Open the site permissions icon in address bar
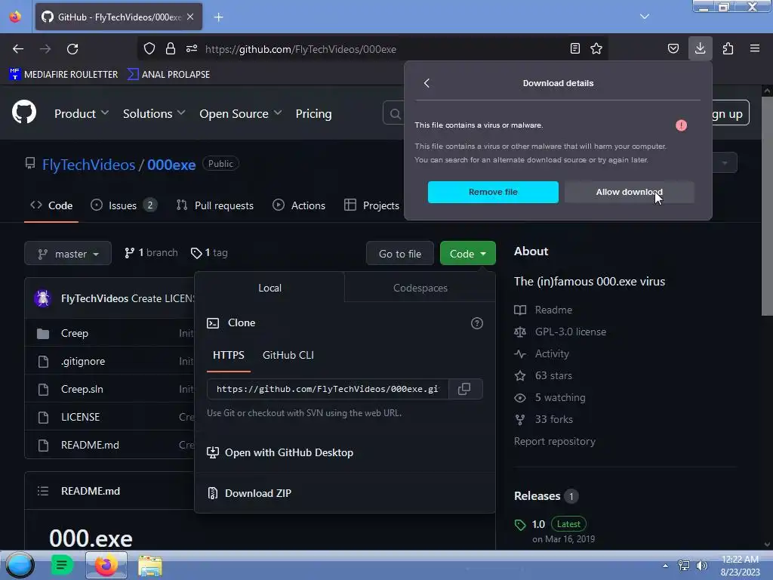The image size is (773, 580). point(192,48)
